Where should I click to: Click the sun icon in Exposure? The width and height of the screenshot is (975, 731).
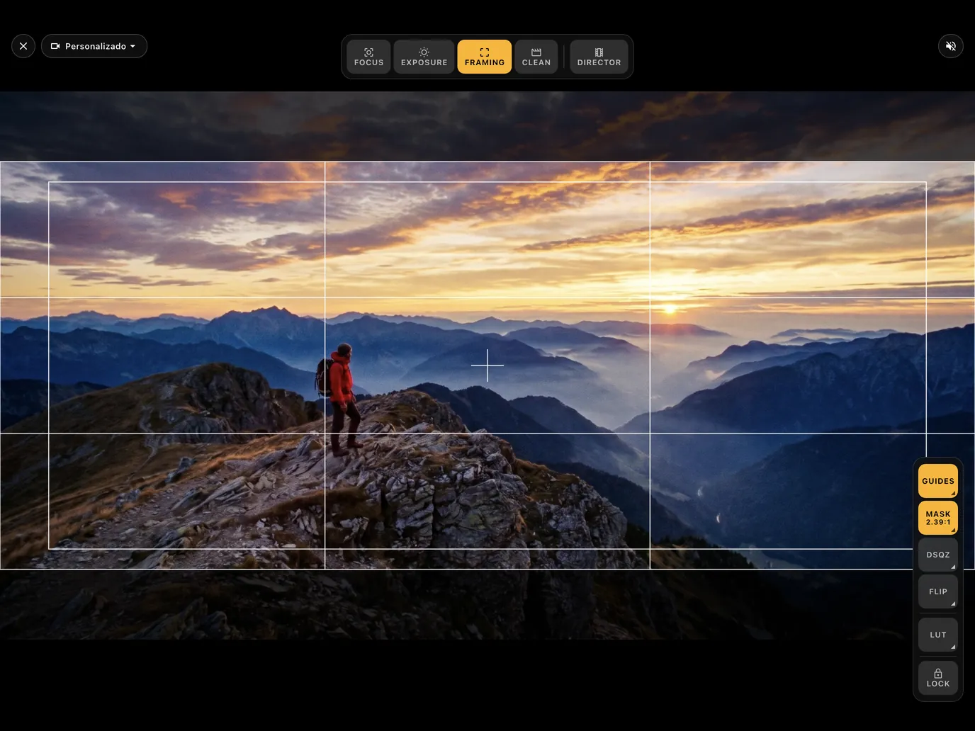(x=424, y=52)
